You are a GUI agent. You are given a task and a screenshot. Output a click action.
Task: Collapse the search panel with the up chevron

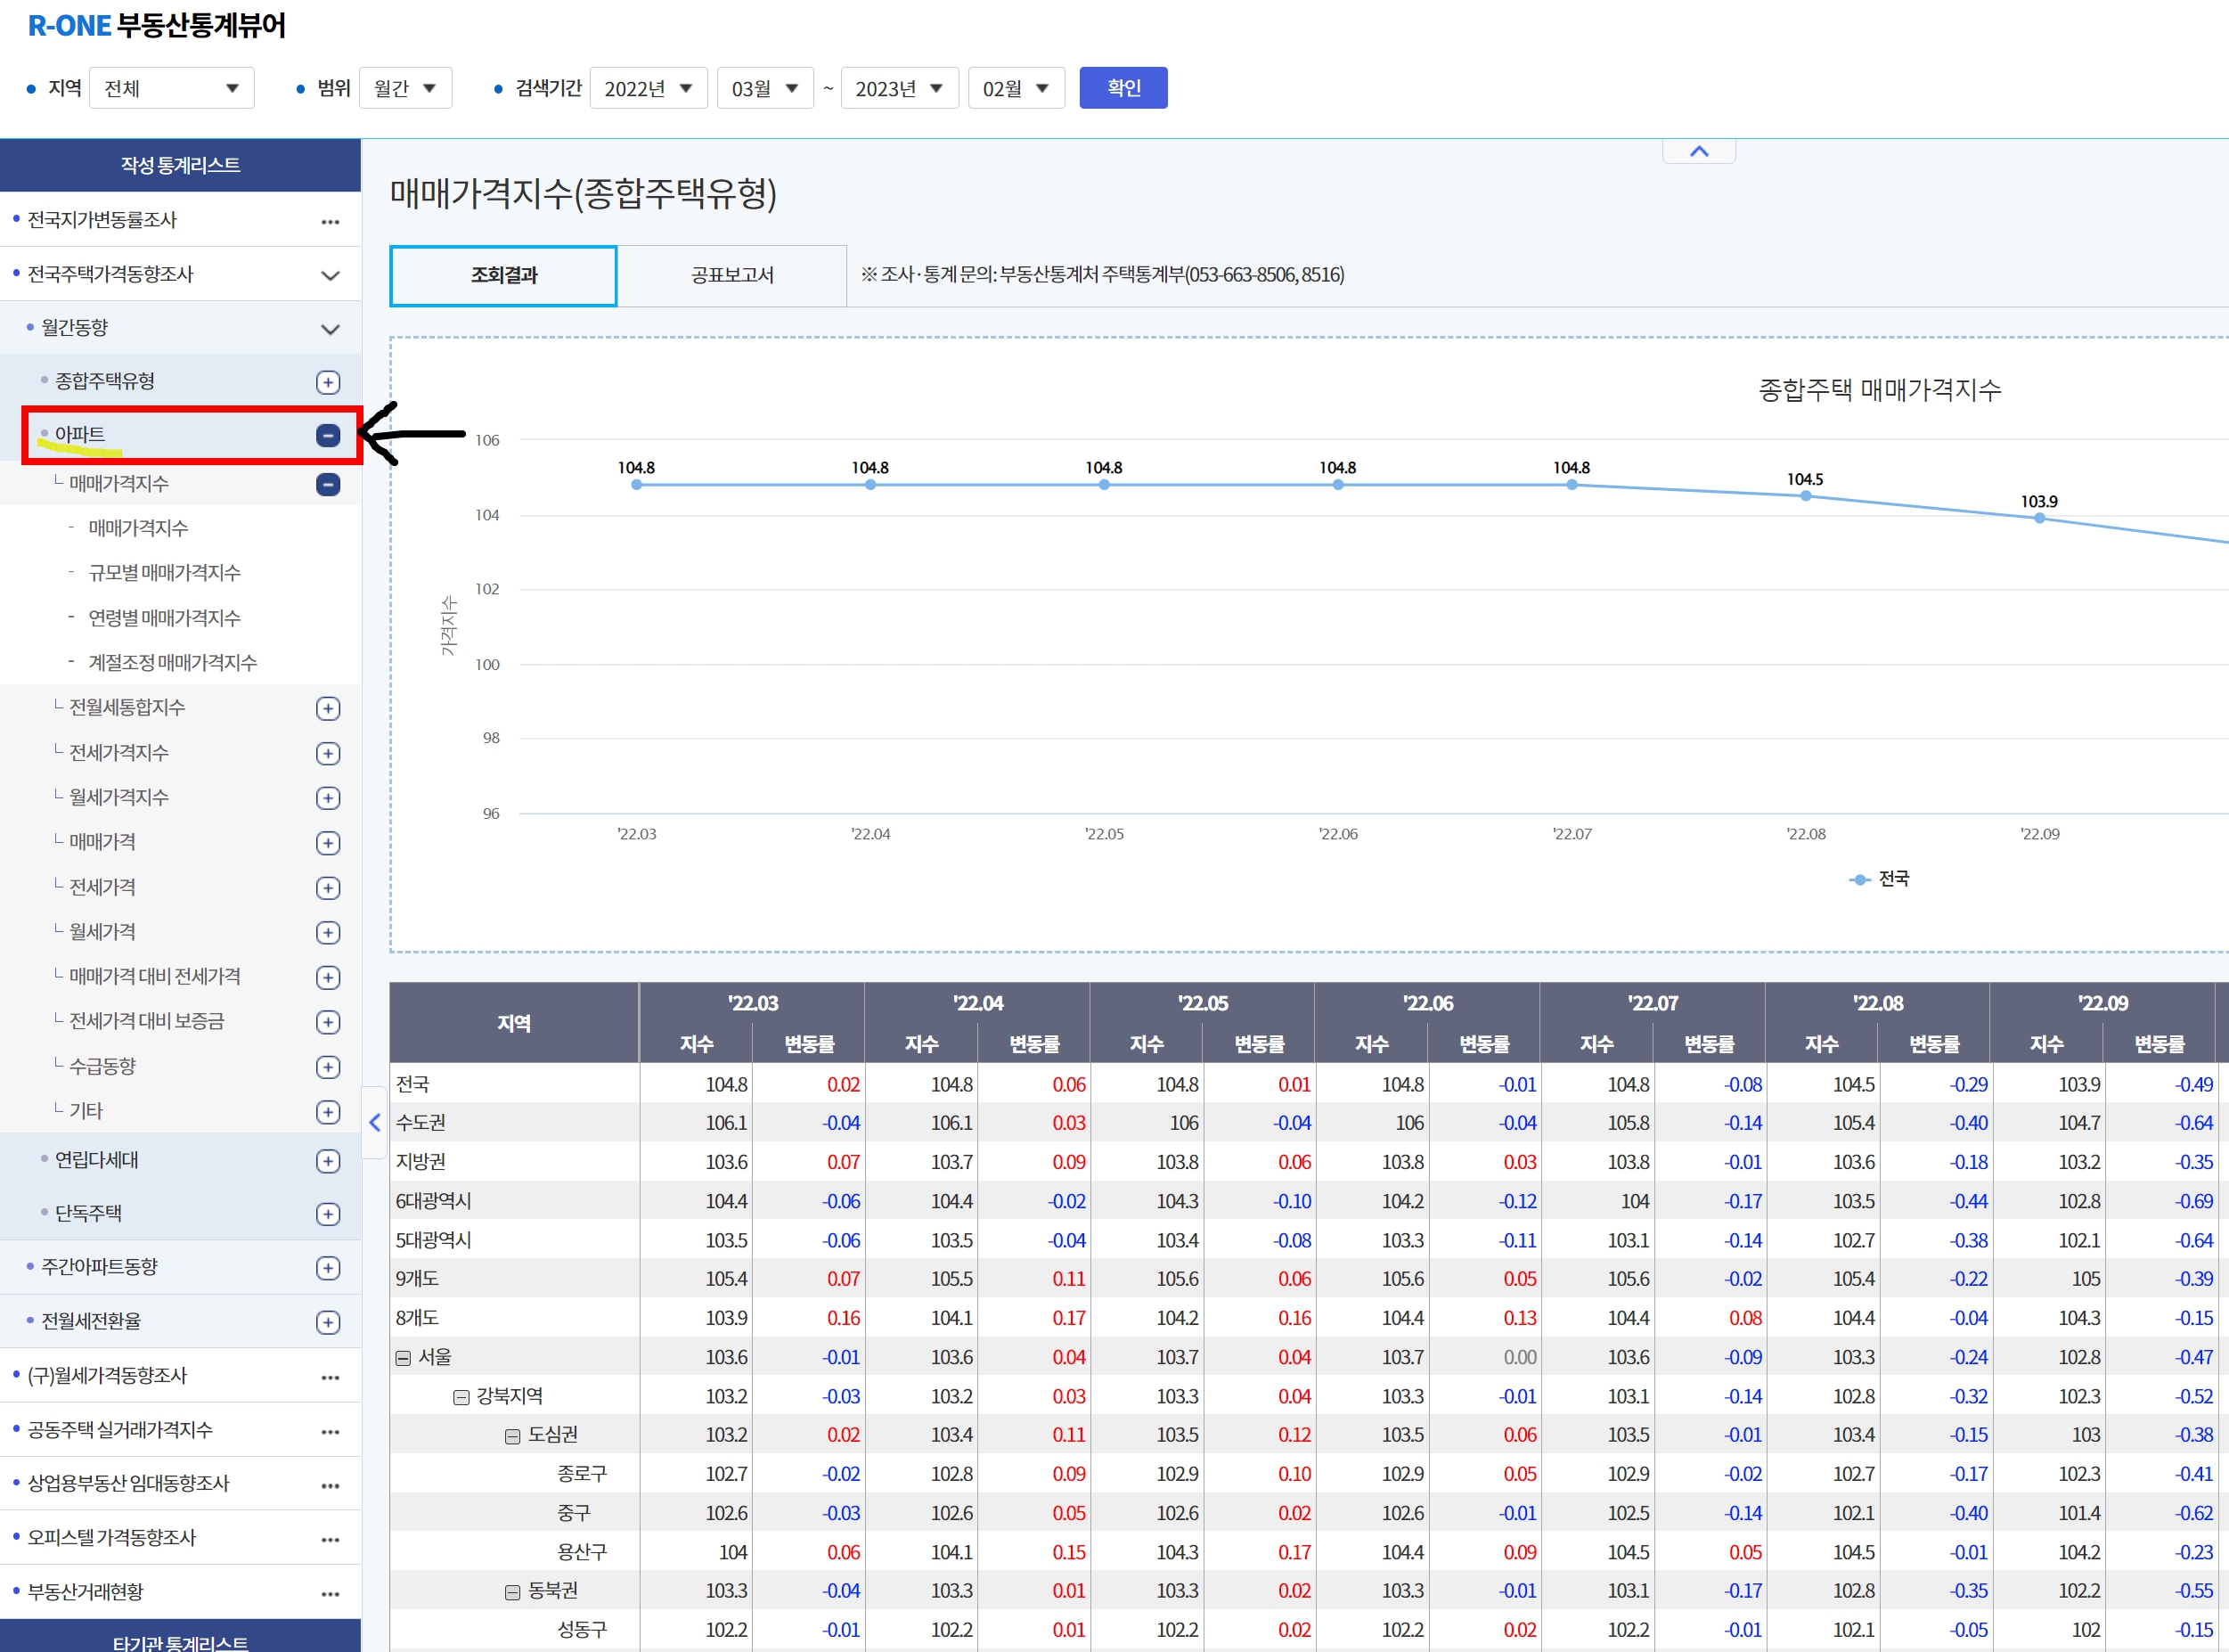[x=1698, y=151]
